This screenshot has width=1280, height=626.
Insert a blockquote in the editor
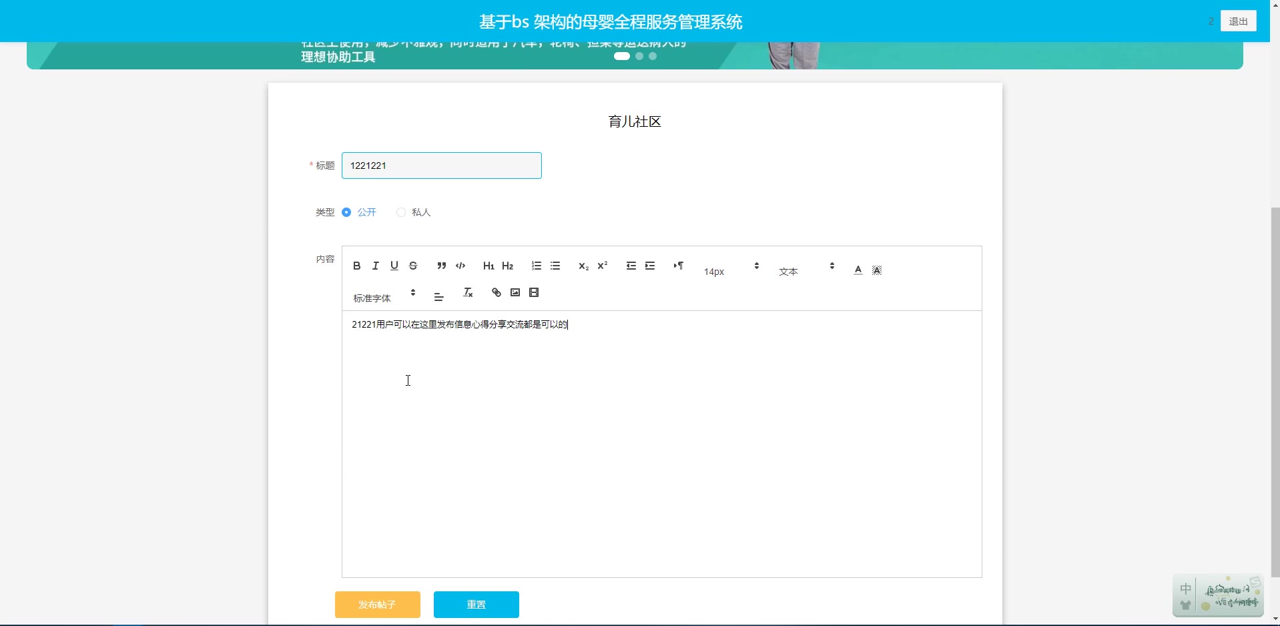441,266
